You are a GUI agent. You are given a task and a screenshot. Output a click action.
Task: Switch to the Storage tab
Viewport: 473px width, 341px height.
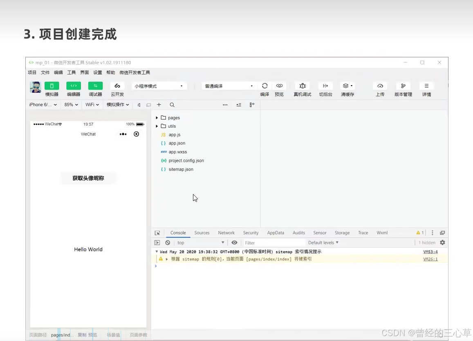(x=342, y=233)
